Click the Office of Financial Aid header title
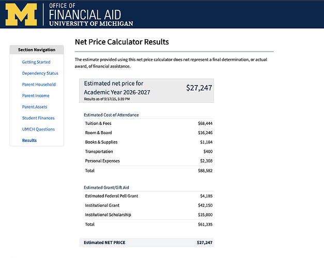This screenshot has height=258, width=324. click(x=91, y=14)
